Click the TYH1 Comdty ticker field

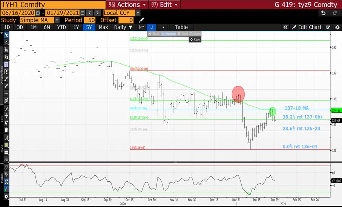[53, 5]
